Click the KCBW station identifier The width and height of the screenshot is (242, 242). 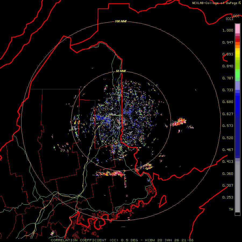tap(150, 240)
